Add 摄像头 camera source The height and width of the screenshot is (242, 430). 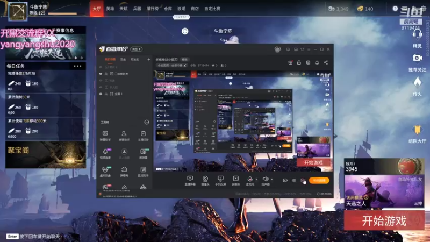205,181
